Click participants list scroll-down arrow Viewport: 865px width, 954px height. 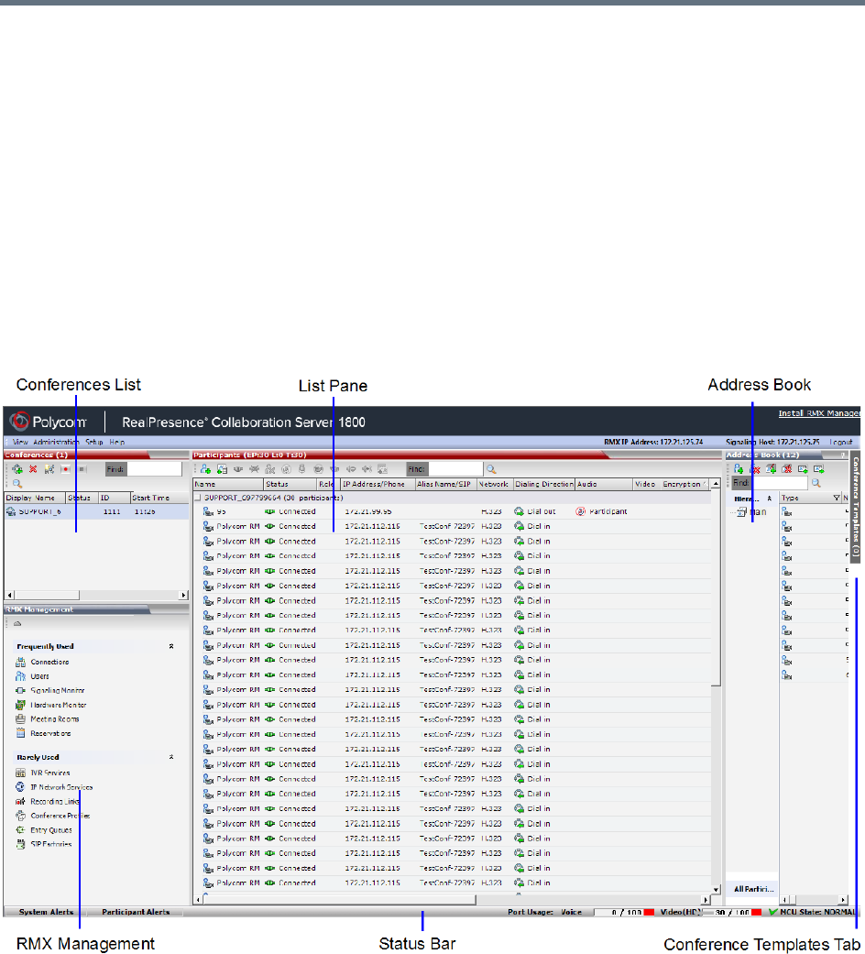coord(716,889)
